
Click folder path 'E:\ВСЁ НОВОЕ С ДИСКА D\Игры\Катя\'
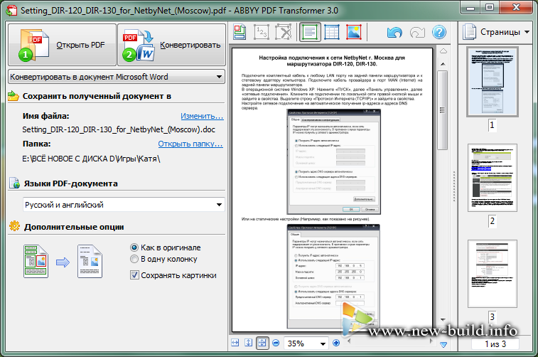point(91,159)
